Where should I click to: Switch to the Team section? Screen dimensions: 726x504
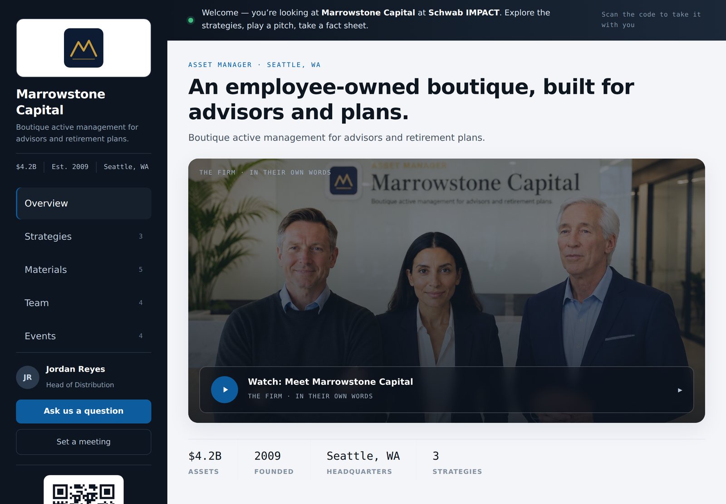click(83, 303)
